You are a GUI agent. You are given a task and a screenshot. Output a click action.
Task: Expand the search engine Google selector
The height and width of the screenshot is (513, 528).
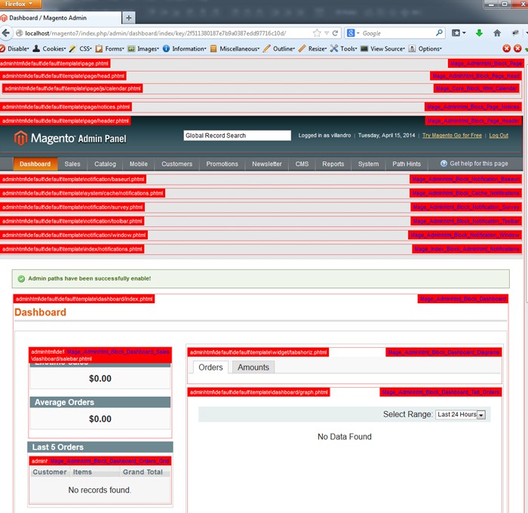pyautogui.click(x=353, y=33)
